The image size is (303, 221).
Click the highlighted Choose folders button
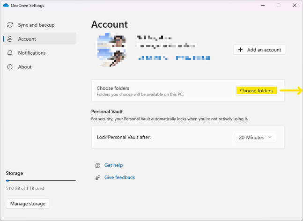click(x=256, y=91)
